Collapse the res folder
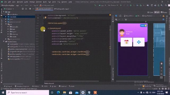170x95 pixels. tap(6, 24)
